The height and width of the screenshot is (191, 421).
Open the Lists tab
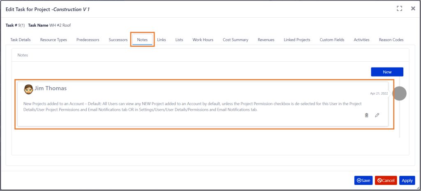pos(179,40)
